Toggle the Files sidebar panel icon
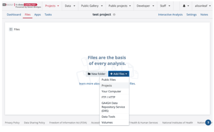Image resolution: width=214 pixels, height=132 pixels. point(11,29)
